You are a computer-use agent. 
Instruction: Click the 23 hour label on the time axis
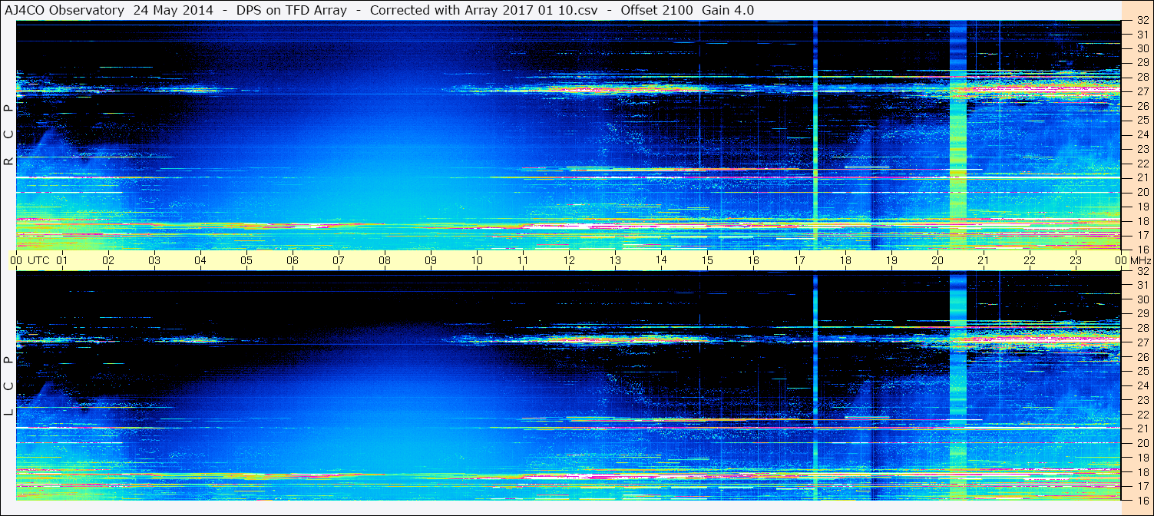click(x=1076, y=260)
